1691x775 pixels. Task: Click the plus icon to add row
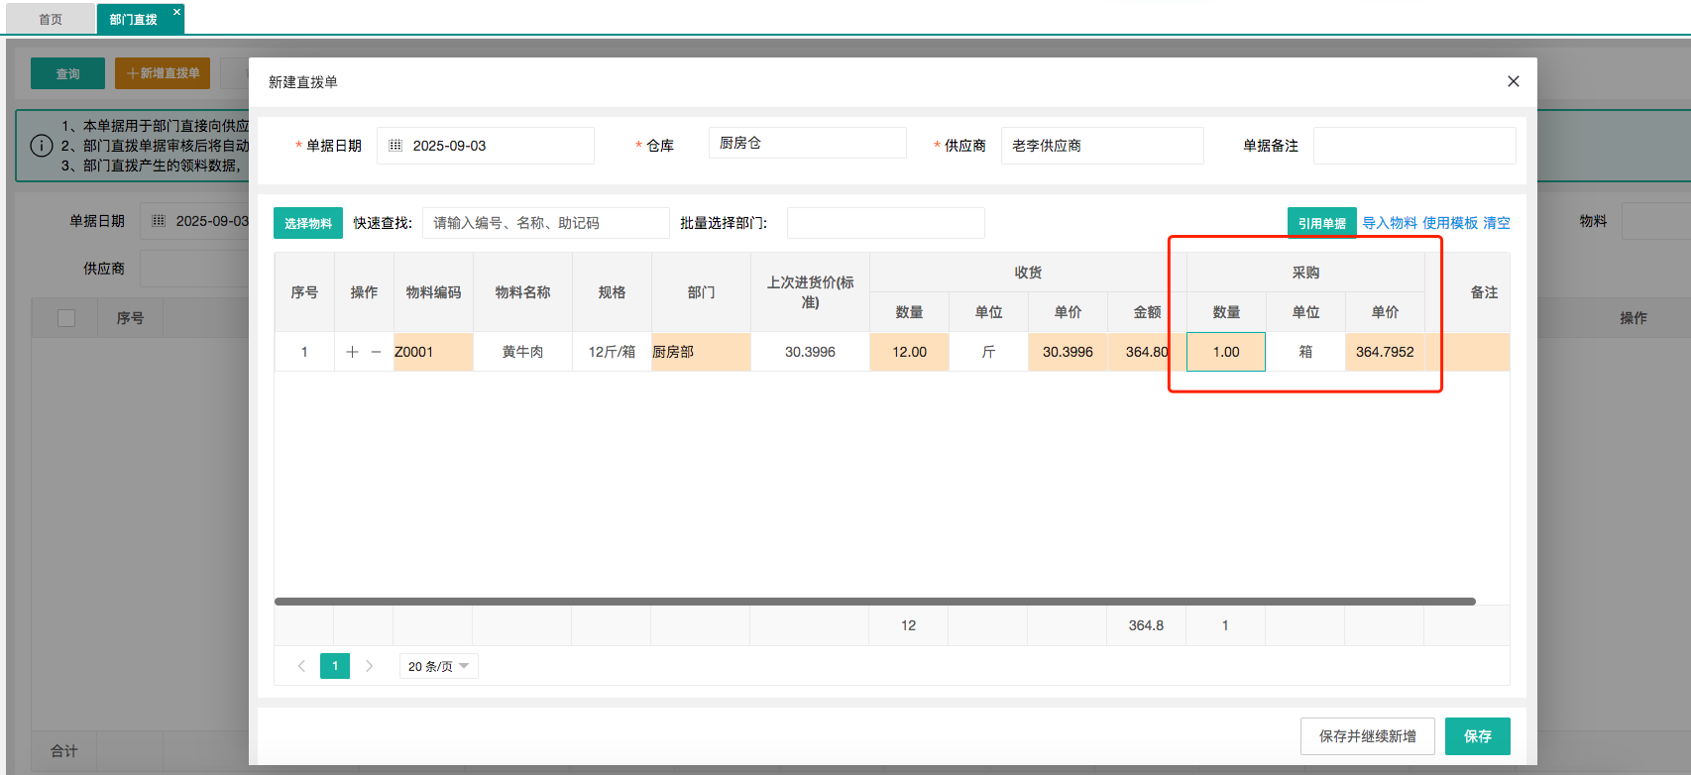click(x=352, y=352)
